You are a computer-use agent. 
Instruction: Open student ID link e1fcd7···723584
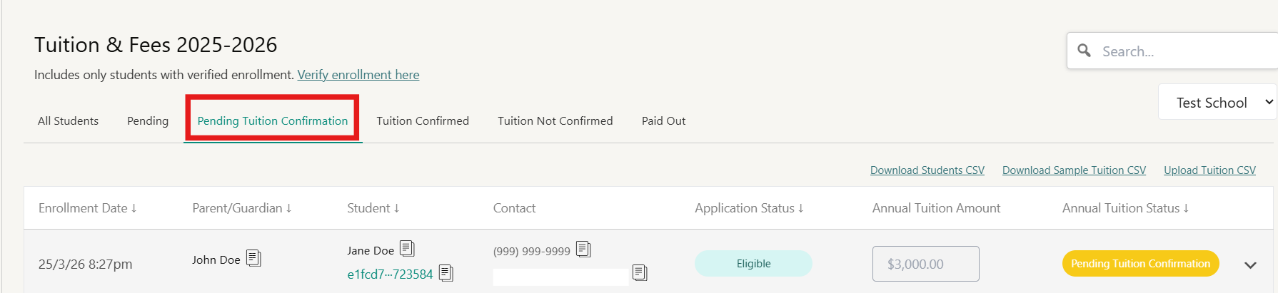coord(390,274)
